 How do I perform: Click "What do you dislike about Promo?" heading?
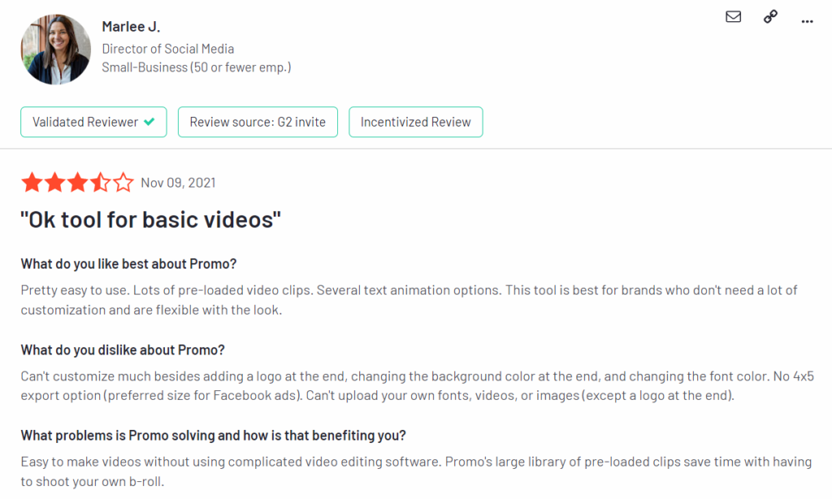pos(123,350)
